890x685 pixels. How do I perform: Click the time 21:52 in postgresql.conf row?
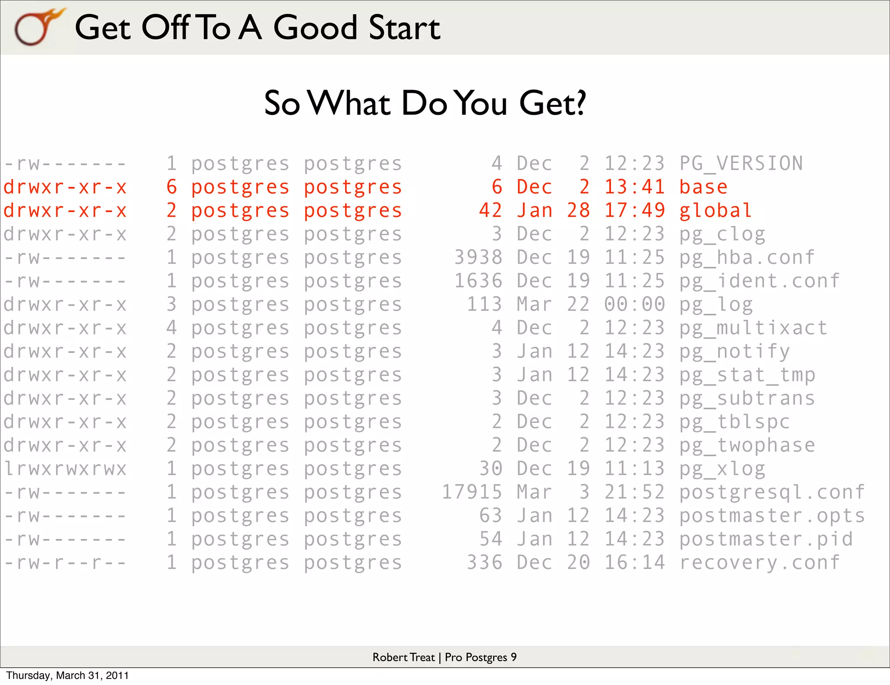click(x=634, y=492)
